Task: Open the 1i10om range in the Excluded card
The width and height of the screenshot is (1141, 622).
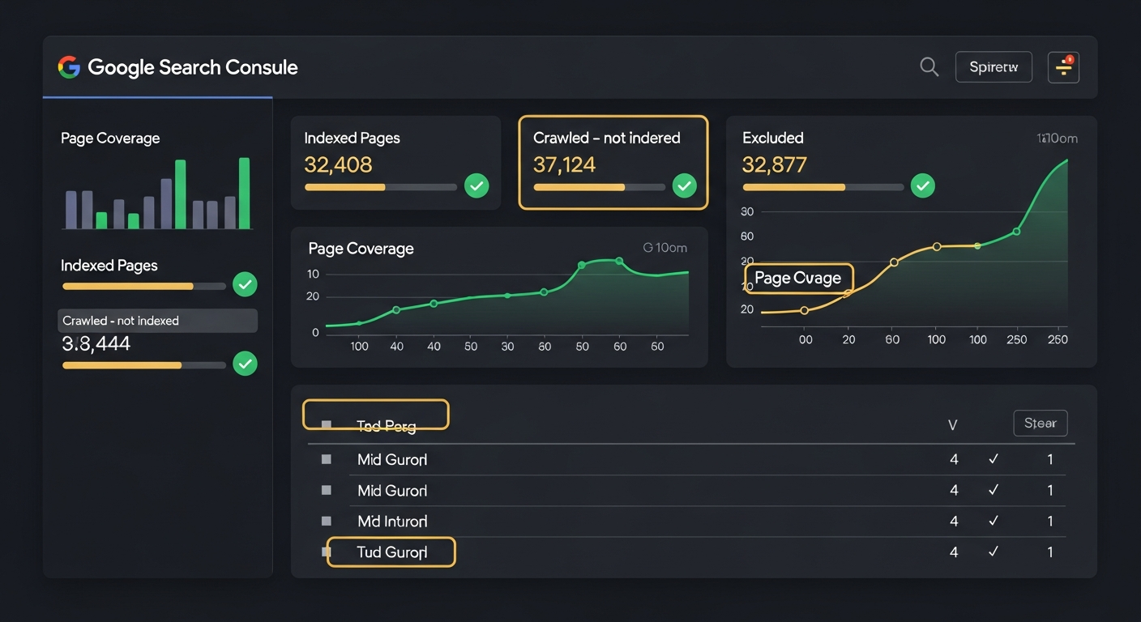Action: [x=1058, y=138]
